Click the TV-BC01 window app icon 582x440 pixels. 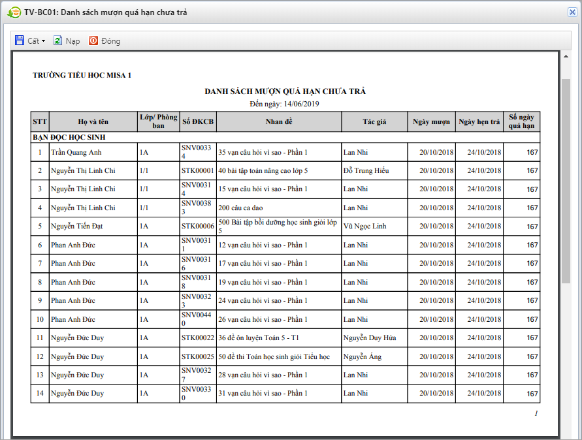[x=14, y=12]
